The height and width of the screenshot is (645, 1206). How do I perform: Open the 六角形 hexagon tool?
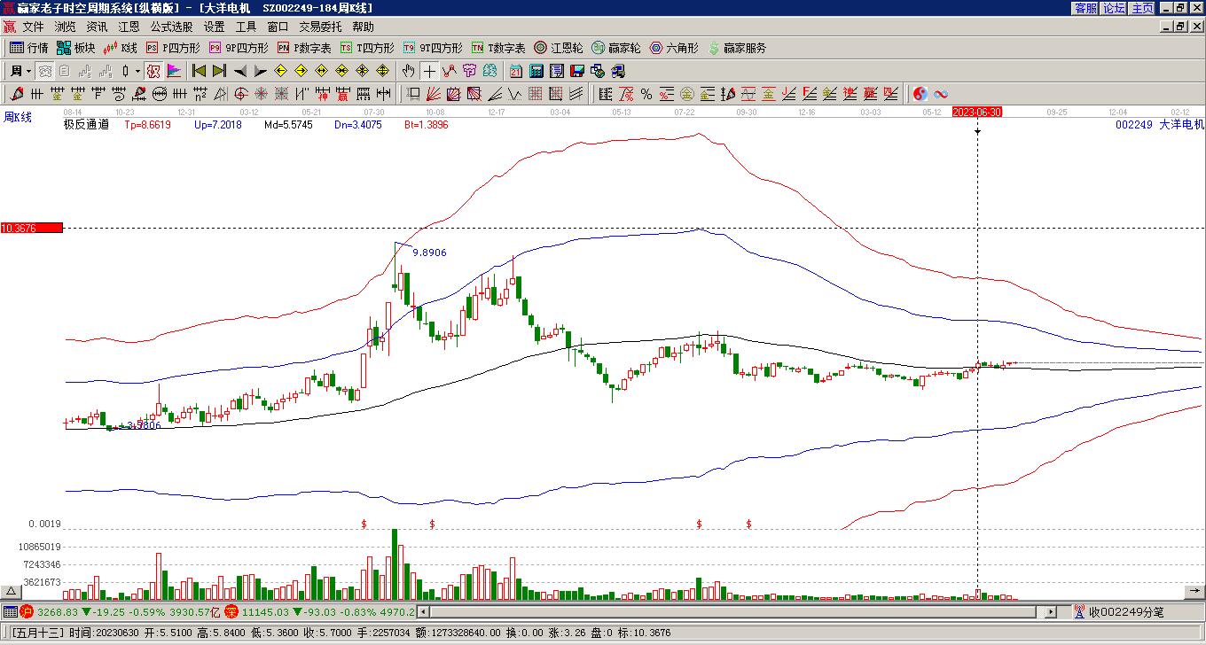tap(674, 48)
